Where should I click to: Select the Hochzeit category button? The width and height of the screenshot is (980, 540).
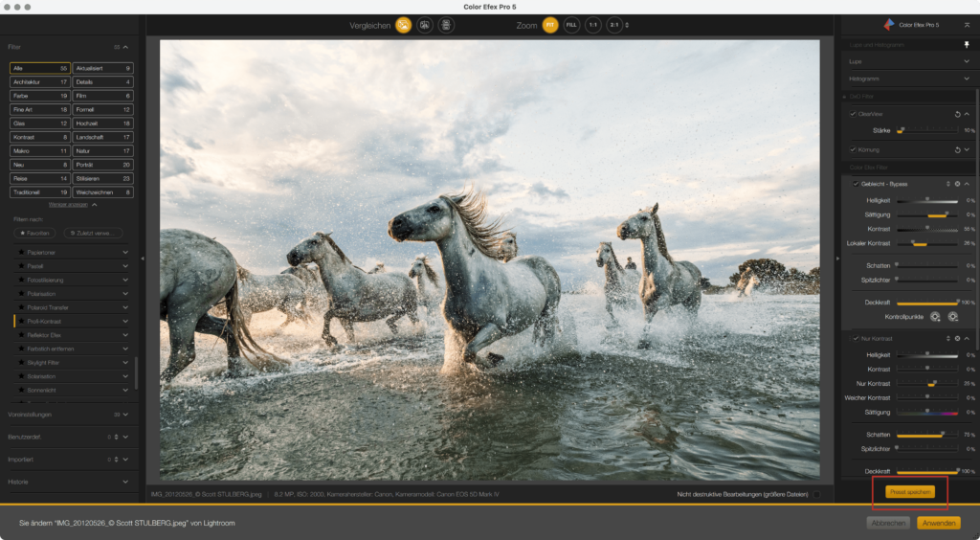103,124
